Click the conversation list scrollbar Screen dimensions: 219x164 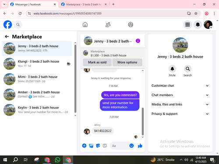click(x=75, y=79)
